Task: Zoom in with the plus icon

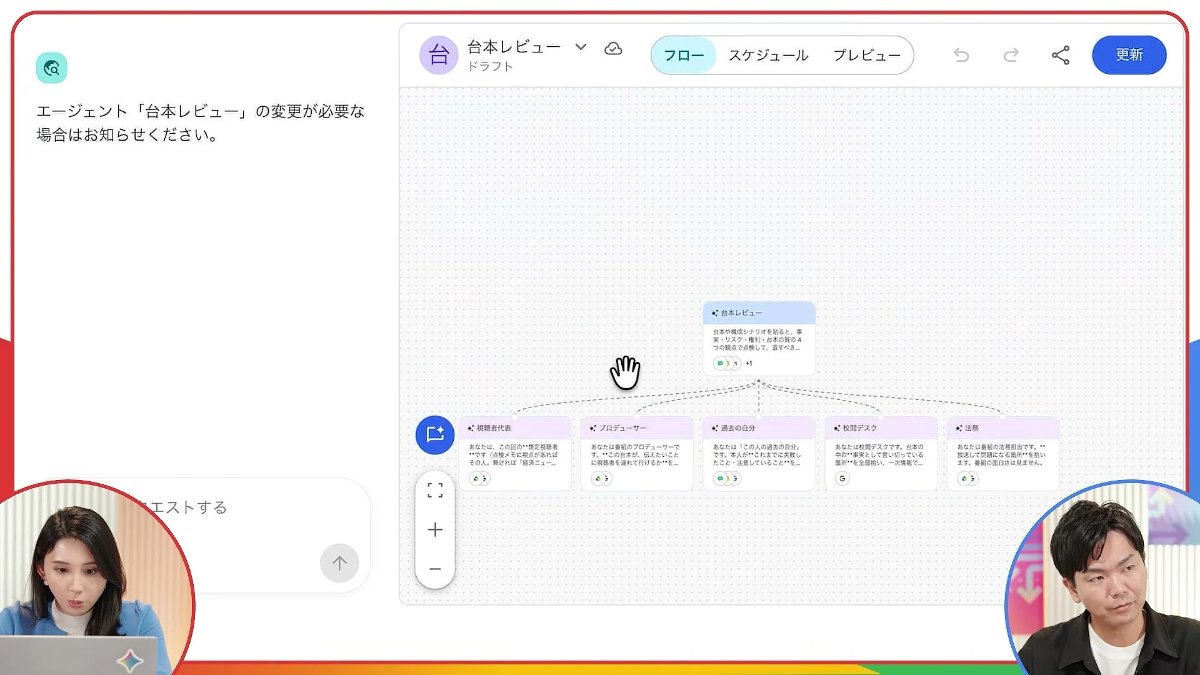Action: point(435,529)
